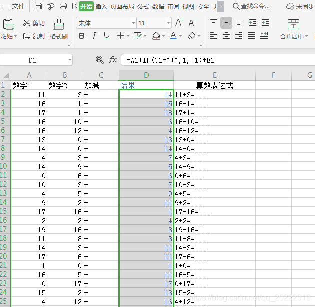Viewport: 315px width, 307px height.
Task: Expand the borders dropdown arrow
Action: pyautogui.click(x=128, y=36)
